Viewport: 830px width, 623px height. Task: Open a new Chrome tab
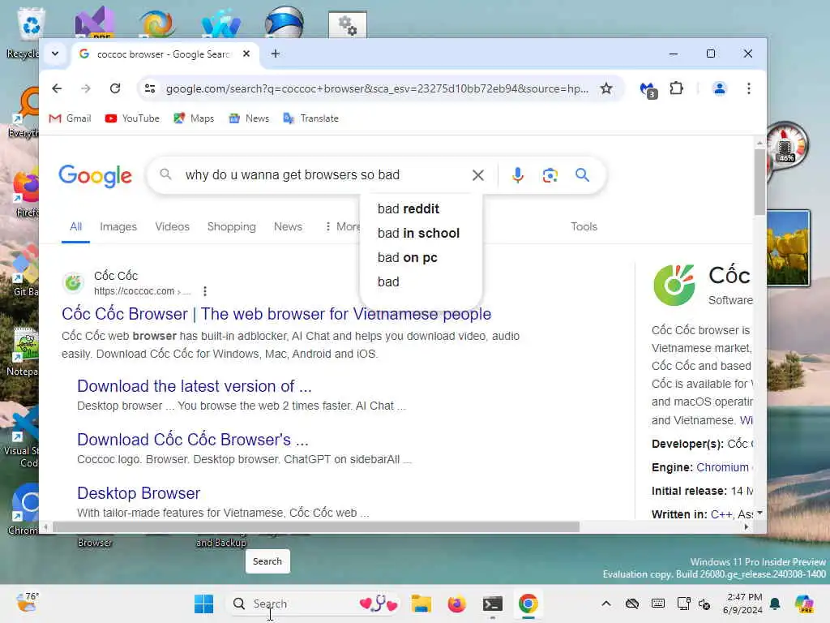click(x=276, y=54)
